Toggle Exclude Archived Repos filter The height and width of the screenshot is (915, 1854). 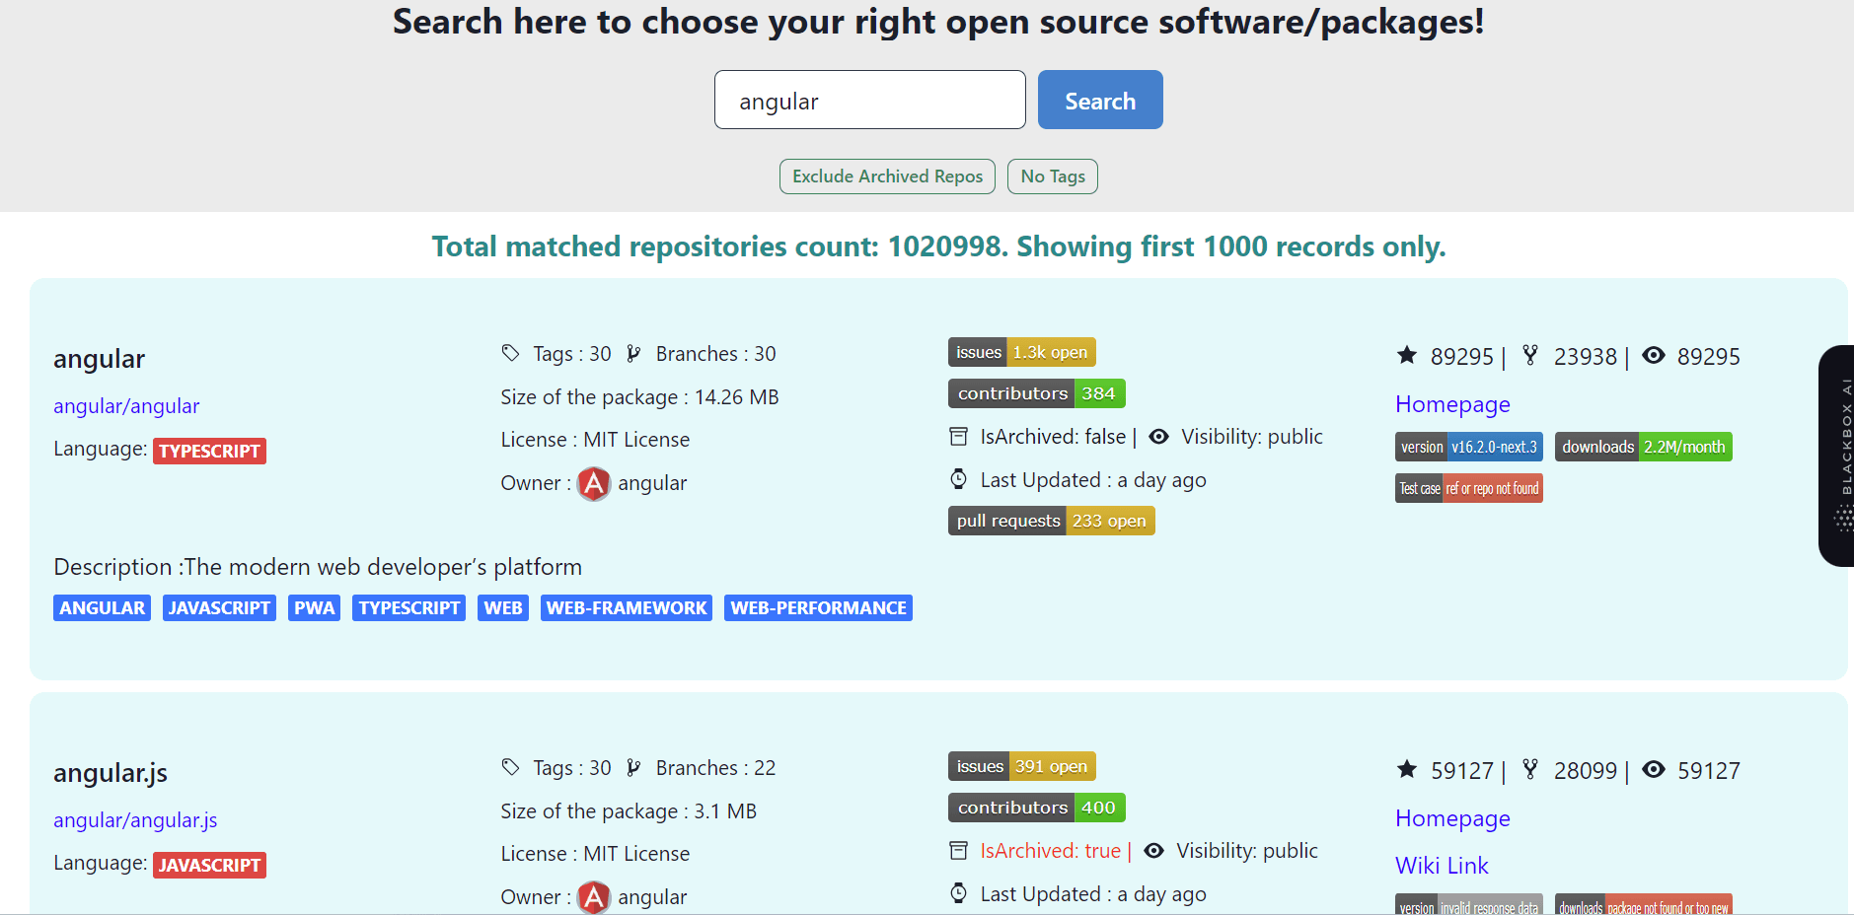tap(887, 176)
